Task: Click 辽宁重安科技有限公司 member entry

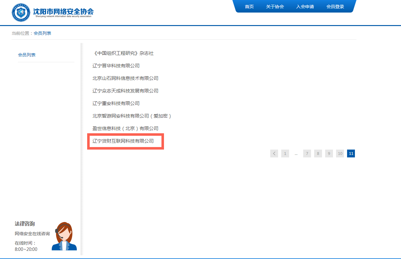Action: tap(116, 103)
